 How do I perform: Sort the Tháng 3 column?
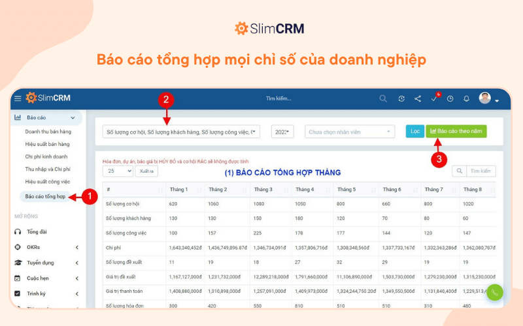tap(271, 190)
